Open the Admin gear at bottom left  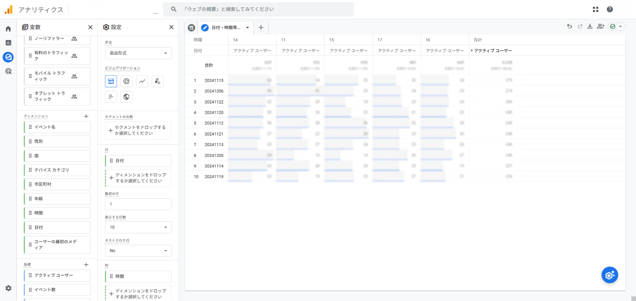click(8, 288)
